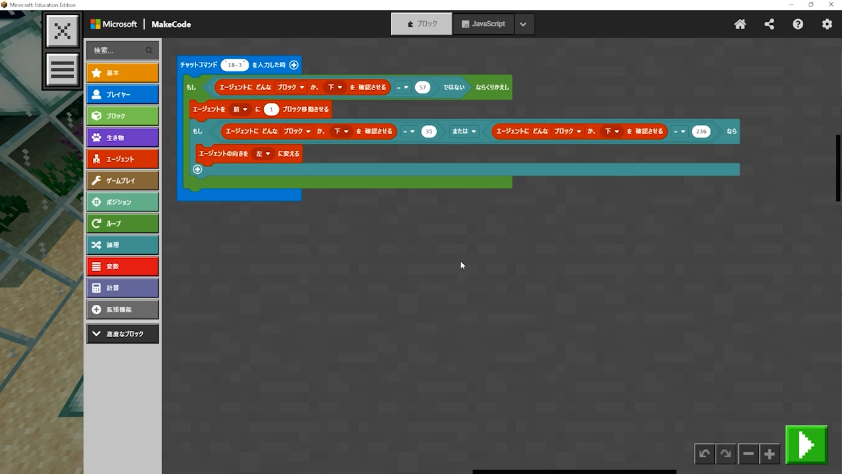Add else branch with plus on if-block

197,169
